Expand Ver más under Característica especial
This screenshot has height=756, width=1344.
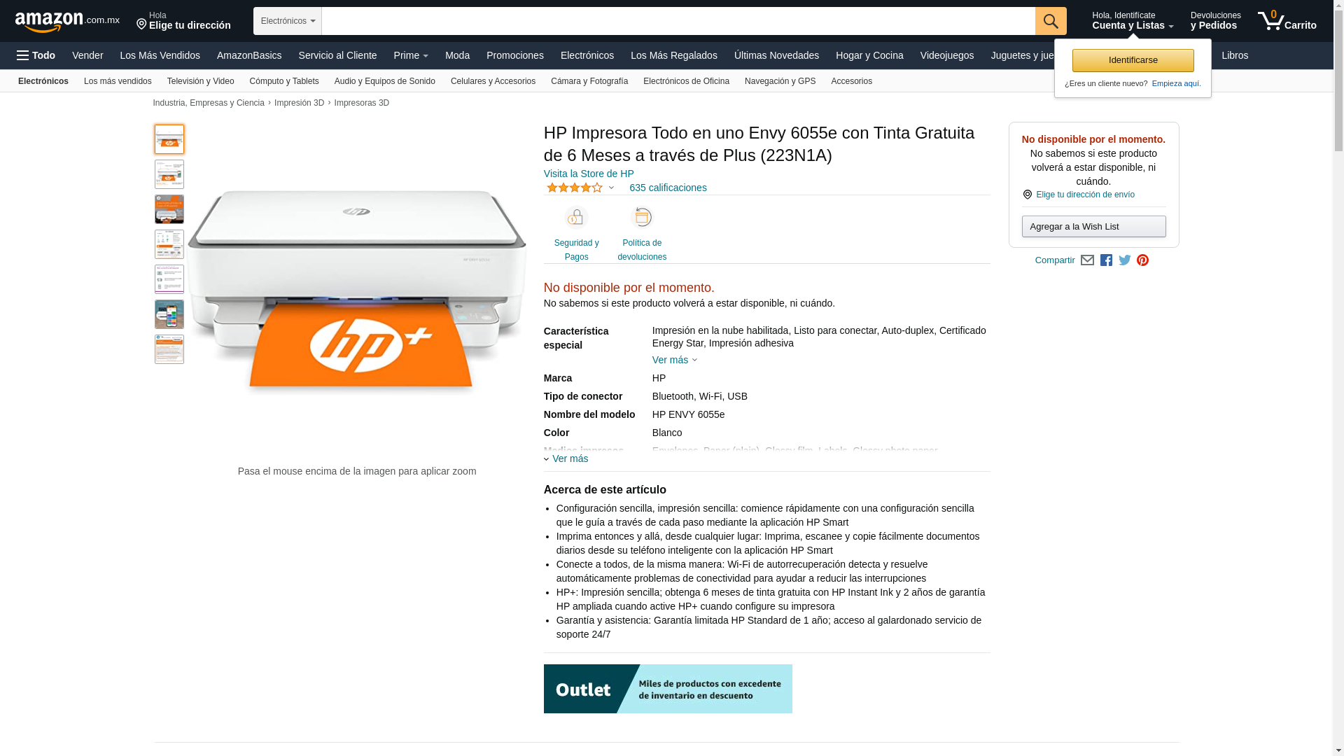pyautogui.click(x=675, y=360)
